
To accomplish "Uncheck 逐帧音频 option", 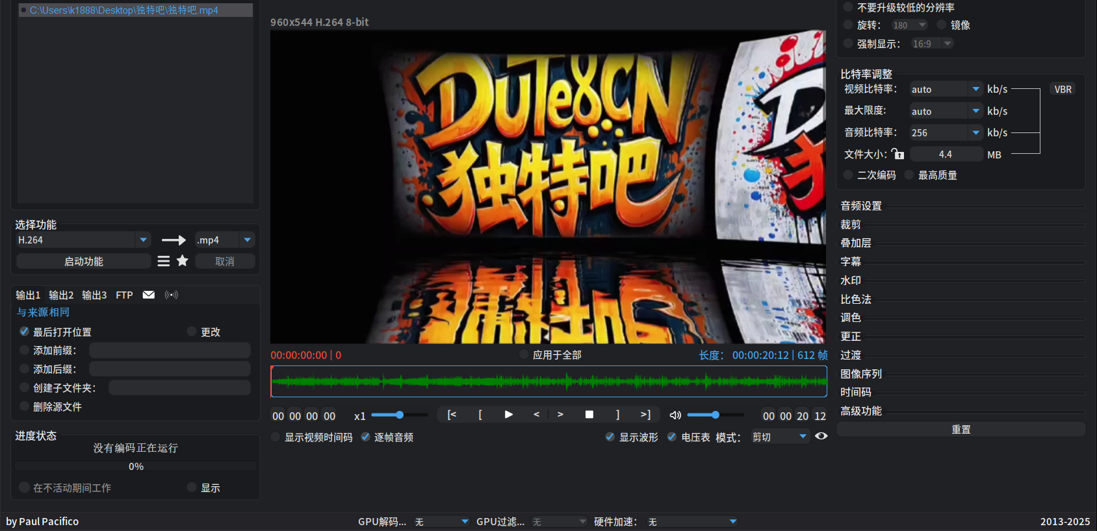I will pyautogui.click(x=365, y=437).
